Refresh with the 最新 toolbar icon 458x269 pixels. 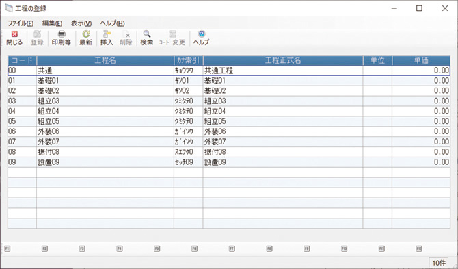point(86,38)
